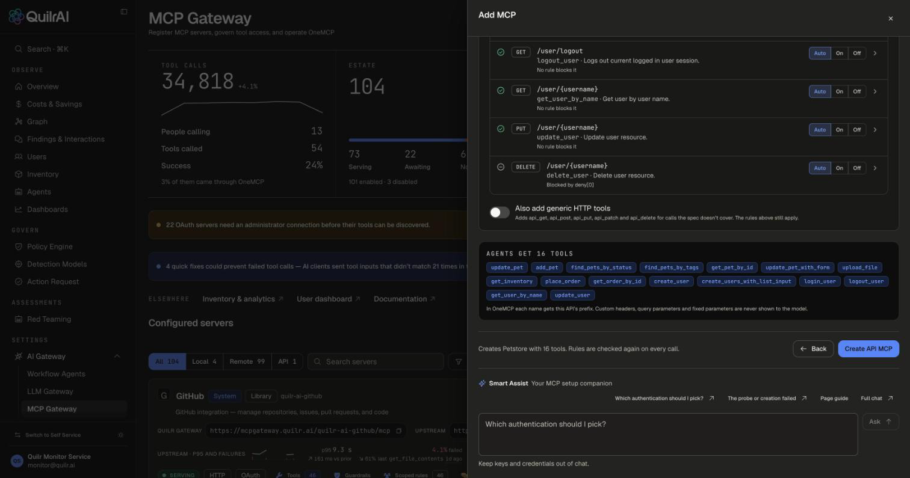Click the Costs & Savings dollar icon

[19, 104]
